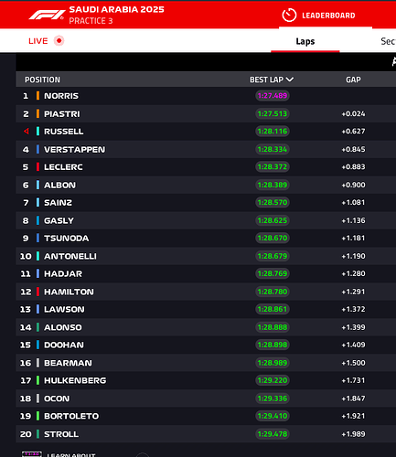Select Piastri's 1:27.513 lap time pill
The height and width of the screenshot is (457, 396).
tap(273, 113)
